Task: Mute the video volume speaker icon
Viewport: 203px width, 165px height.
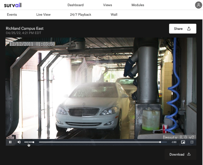Action: [x=19, y=142]
